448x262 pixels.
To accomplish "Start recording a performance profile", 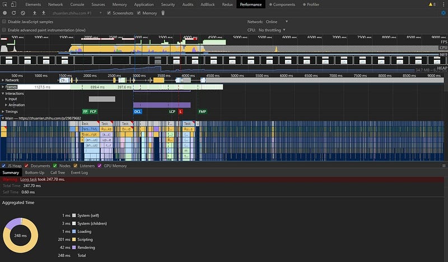I will pyautogui.click(x=5, y=13).
